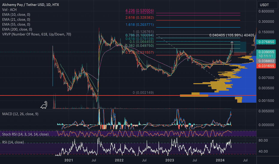Click the 0.039055 current price label
The height and width of the screenshot is (164, 279).
266,52
